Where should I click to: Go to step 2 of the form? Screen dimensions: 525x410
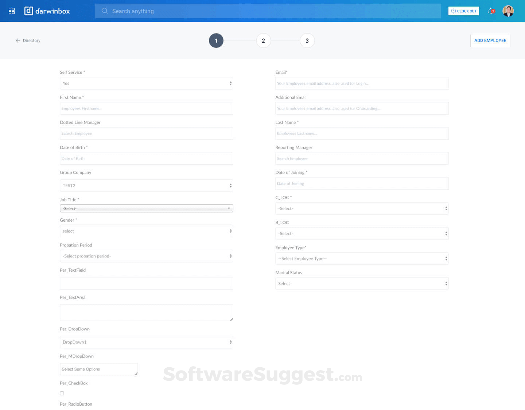[x=264, y=41]
